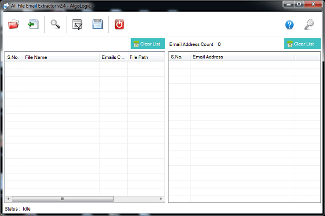
Task: Maximize the All File Email Extractor window
Action: (x=299, y=4)
